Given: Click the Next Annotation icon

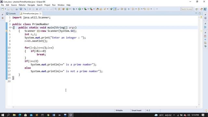Looking at the screenshot, I should pyautogui.click(x=133, y=9).
